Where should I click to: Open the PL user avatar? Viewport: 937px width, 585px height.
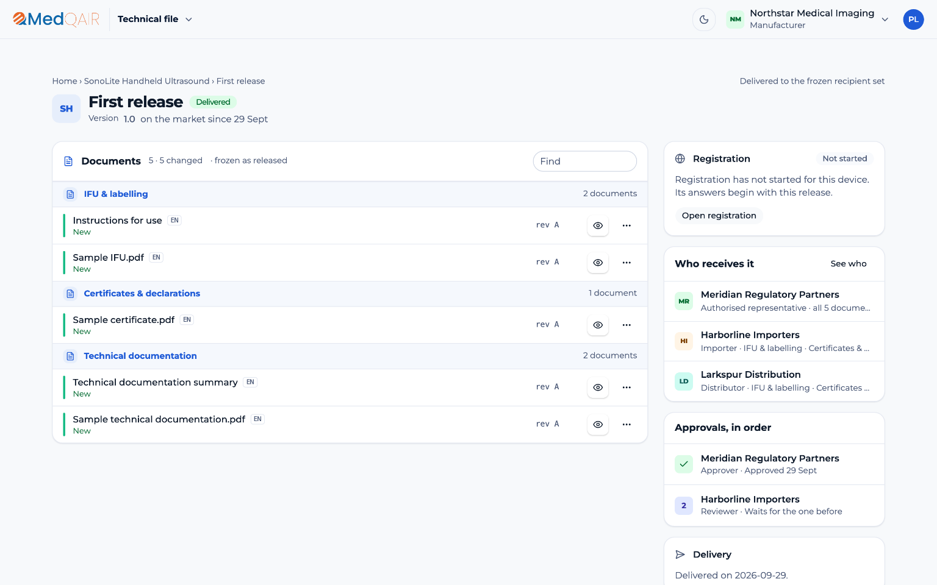pos(913,19)
